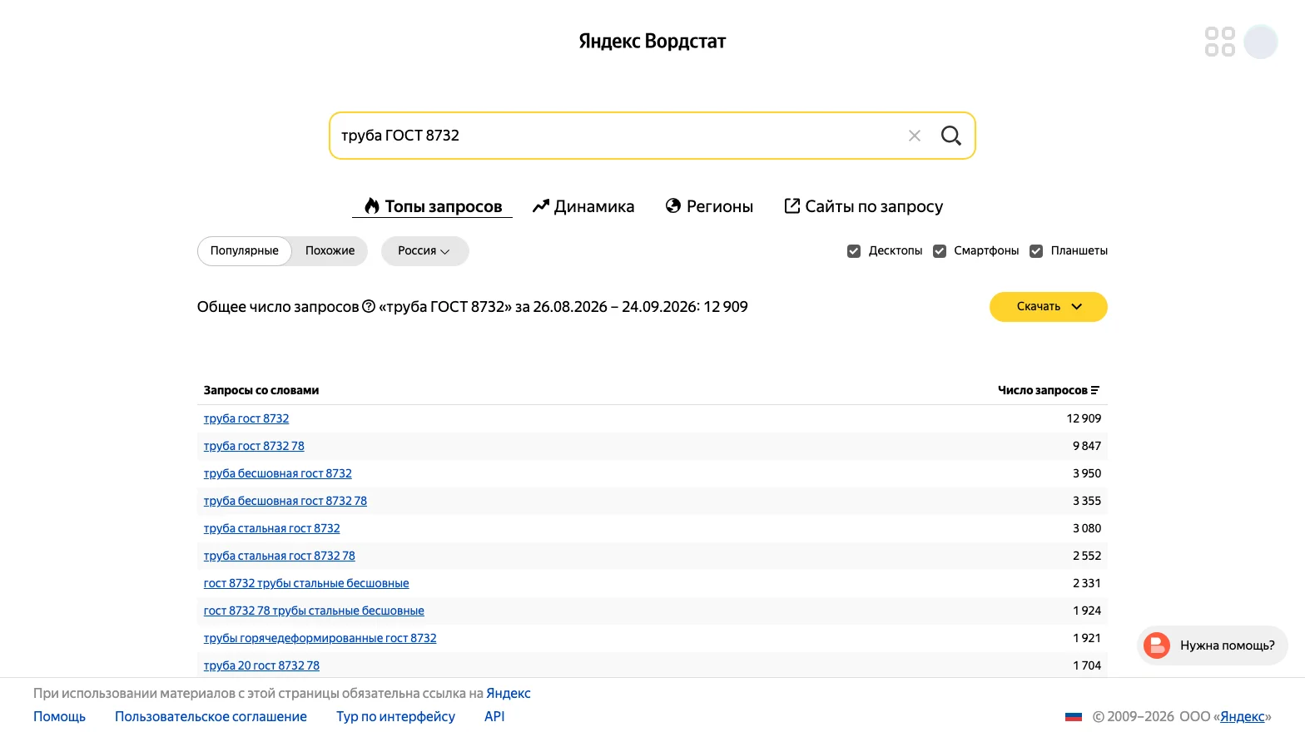This screenshot has height=732, width=1305.
Task: Uncheck the Планшеты checkbox
Action: [1036, 251]
